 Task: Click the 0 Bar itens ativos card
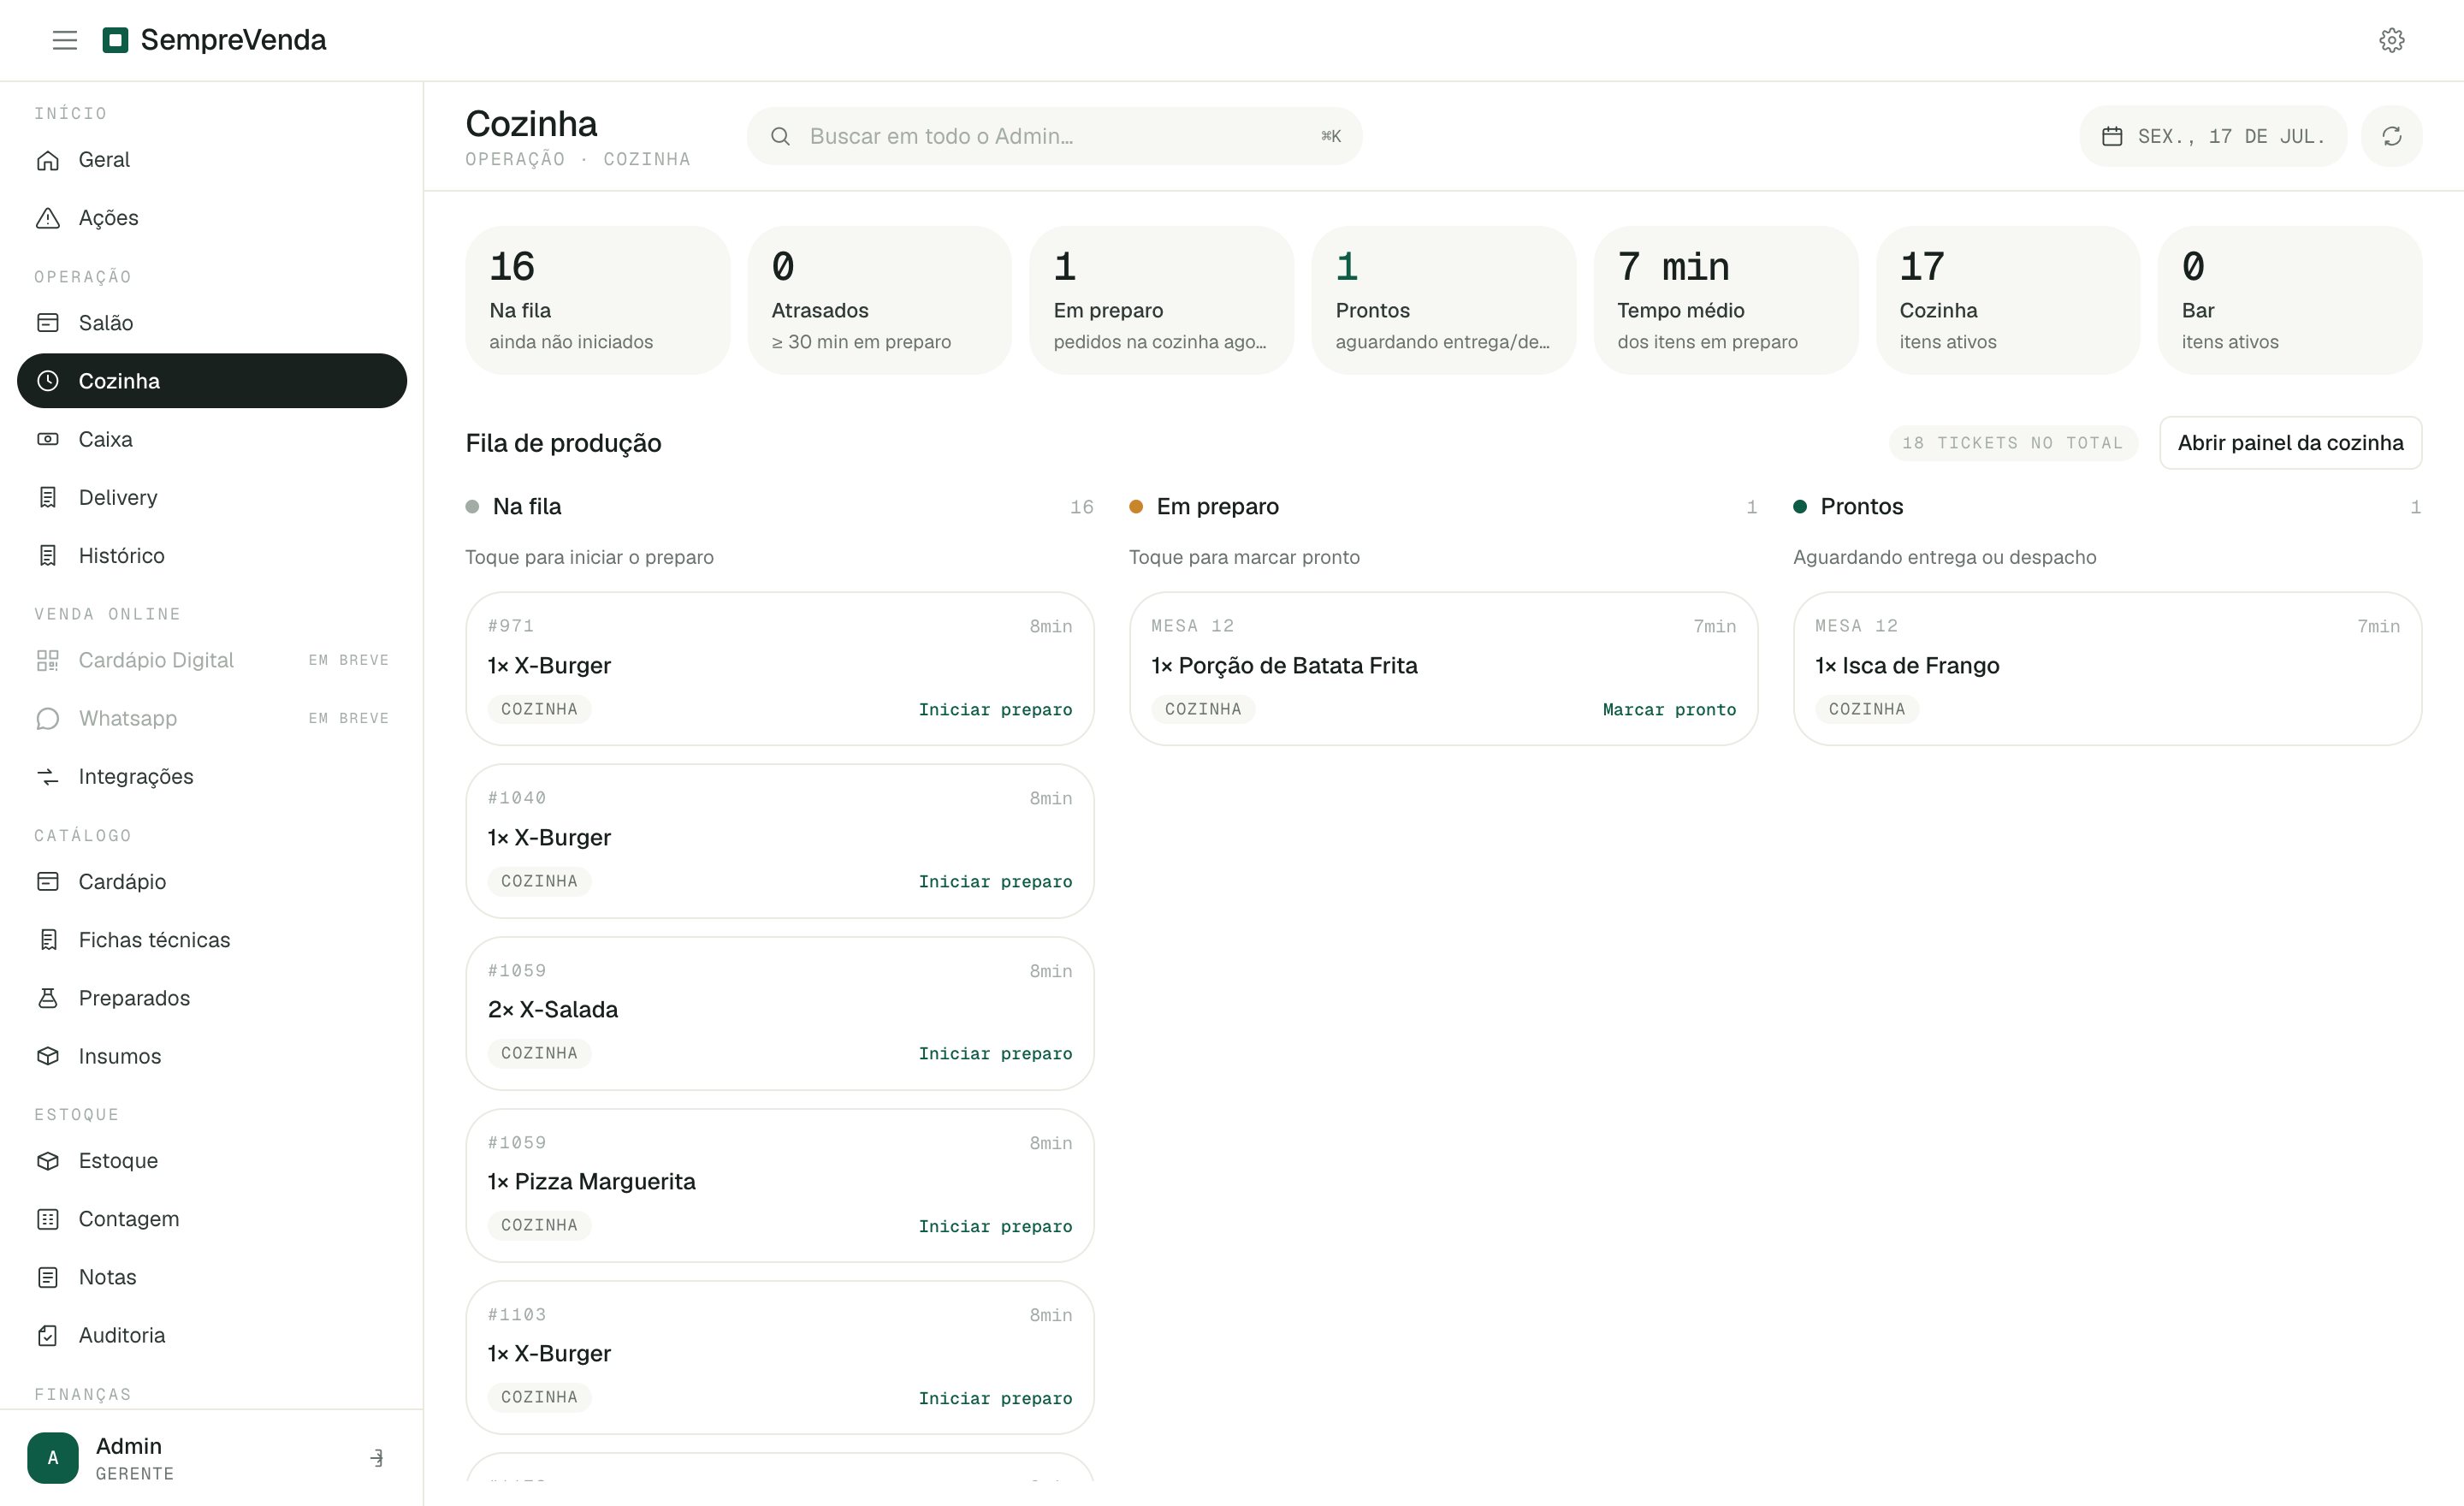point(2289,300)
